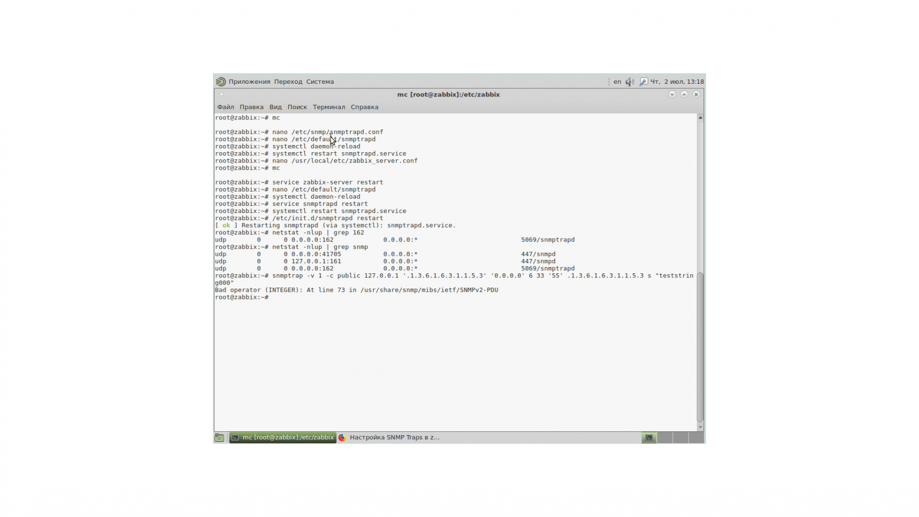Switch keyboard layout via the en indicator
This screenshot has height=517, width=919.
617,82
